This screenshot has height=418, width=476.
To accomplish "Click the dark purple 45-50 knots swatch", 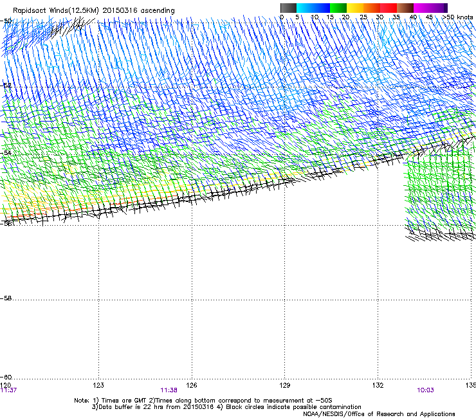I will point(439,8).
